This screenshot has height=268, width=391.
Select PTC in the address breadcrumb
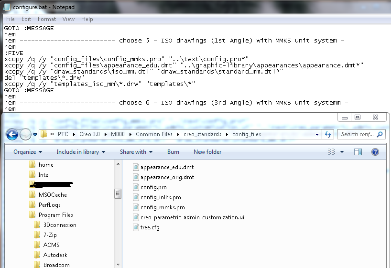pos(63,134)
